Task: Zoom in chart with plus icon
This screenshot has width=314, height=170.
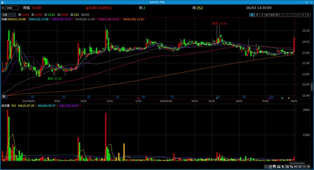Action: point(308,167)
